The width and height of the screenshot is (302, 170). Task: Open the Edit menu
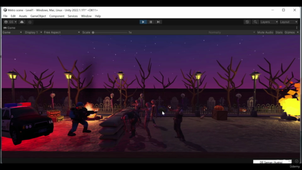point(13,16)
